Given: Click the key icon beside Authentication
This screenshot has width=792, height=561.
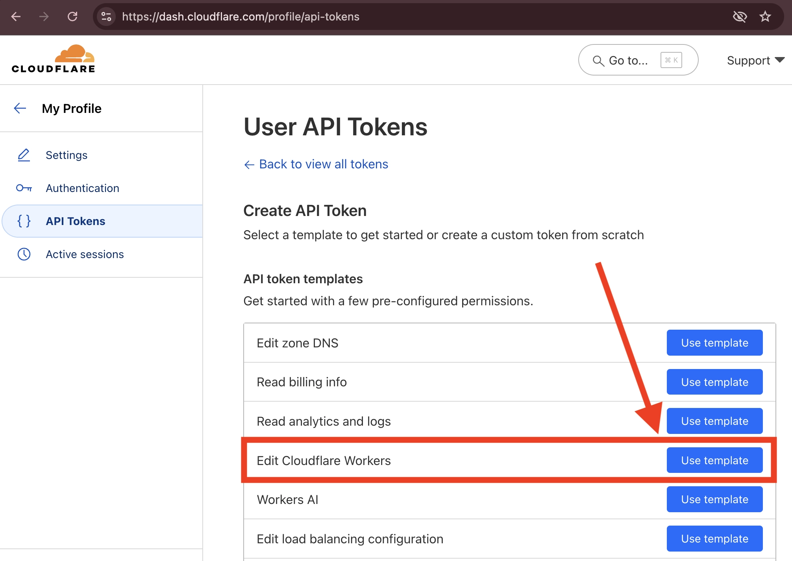Looking at the screenshot, I should [x=24, y=188].
